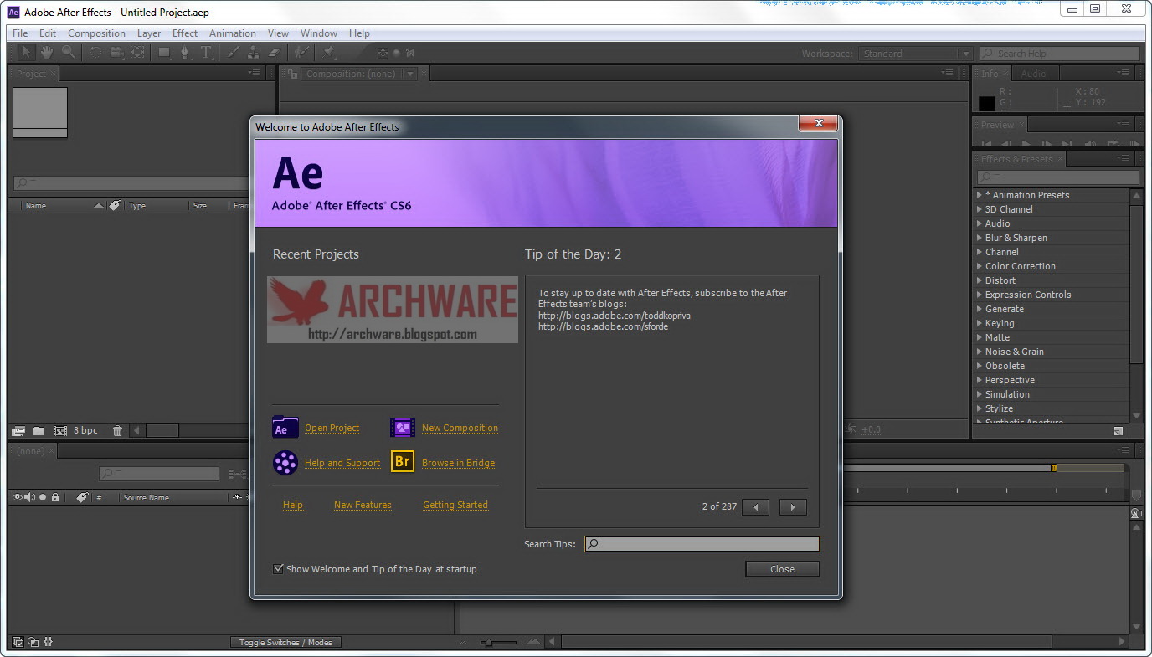The width and height of the screenshot is (1152, 657).
Task: Click the trash icon in Project panel
Action: point(117,431)
